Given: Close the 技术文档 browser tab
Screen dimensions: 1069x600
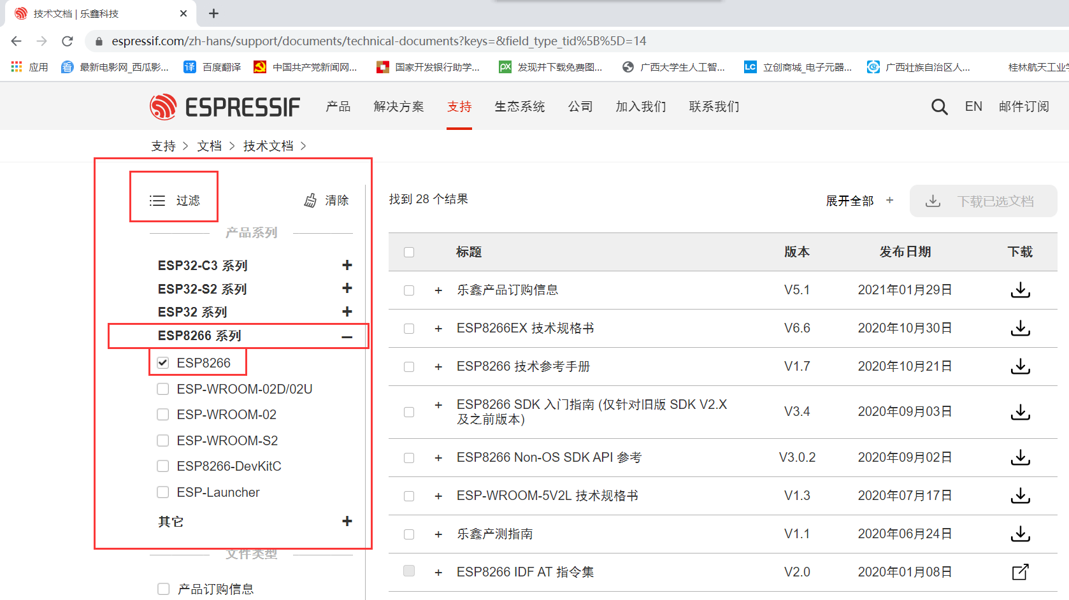Looking at the screenshot, I should click(183, 13).
